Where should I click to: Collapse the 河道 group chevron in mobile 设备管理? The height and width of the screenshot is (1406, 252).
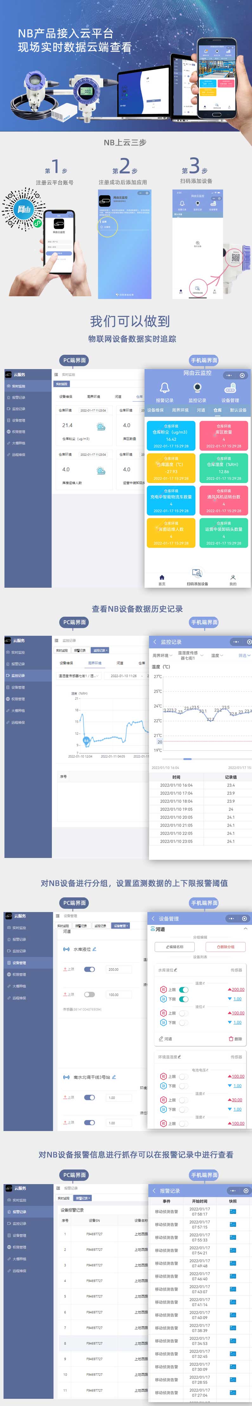245,929
